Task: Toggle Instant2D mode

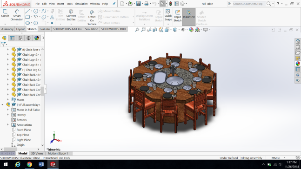Action: tap(189, 17)
